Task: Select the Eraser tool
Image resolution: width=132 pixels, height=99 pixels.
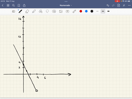Action: [27, 11]
